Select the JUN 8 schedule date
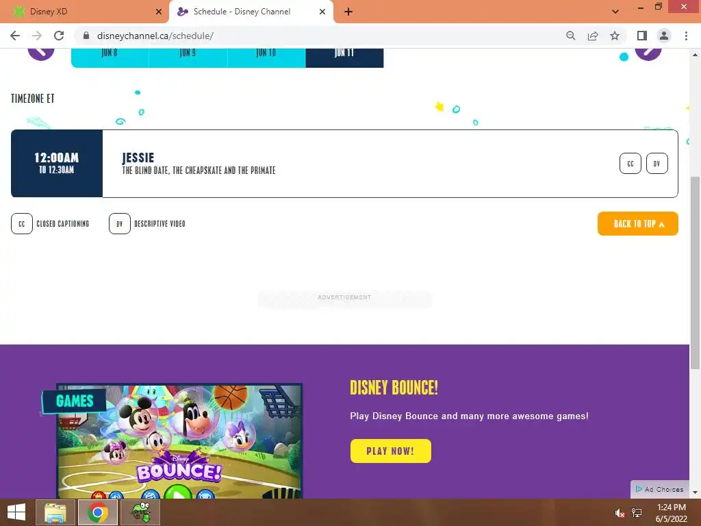Screen dimensions: 701x526 (x=110, y=58)
